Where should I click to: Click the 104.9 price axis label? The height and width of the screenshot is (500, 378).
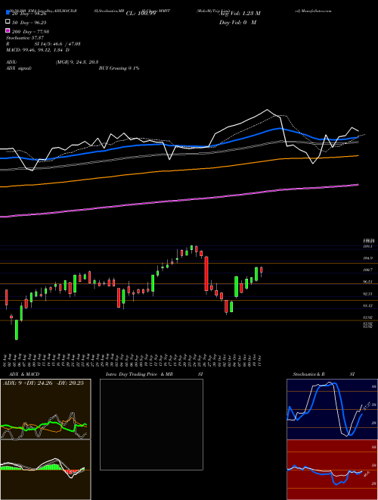[x=367, y=258]
